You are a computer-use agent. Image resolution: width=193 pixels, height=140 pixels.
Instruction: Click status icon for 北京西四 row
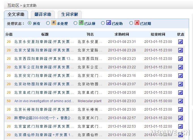point(181,59)
